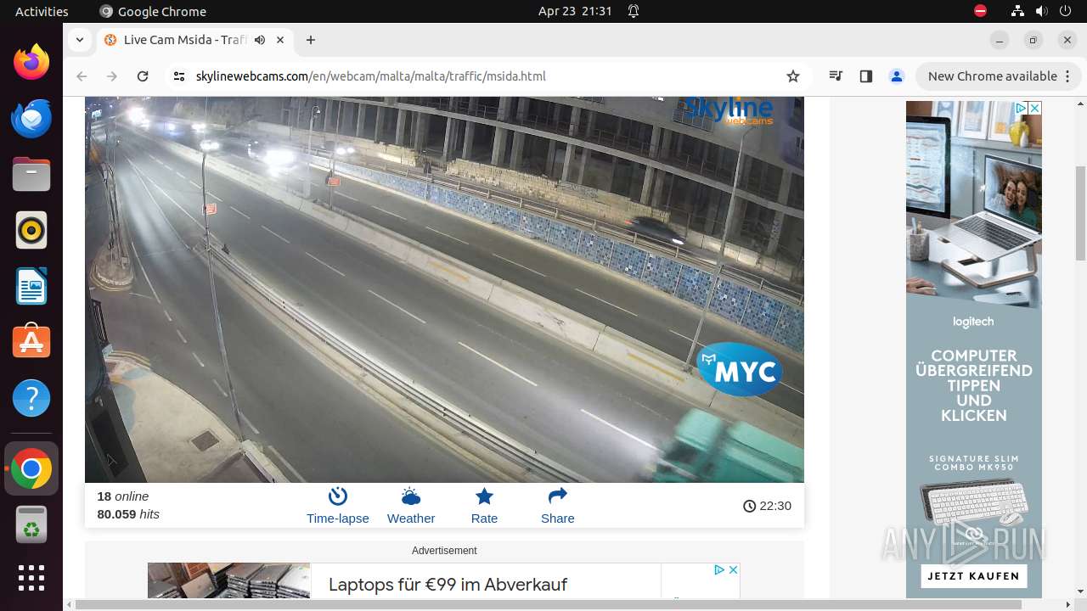Click the AdChoices icon on Logitech ad
Image resolution: width=1087 pixels, height=611 pixels.
point(1020,108)
